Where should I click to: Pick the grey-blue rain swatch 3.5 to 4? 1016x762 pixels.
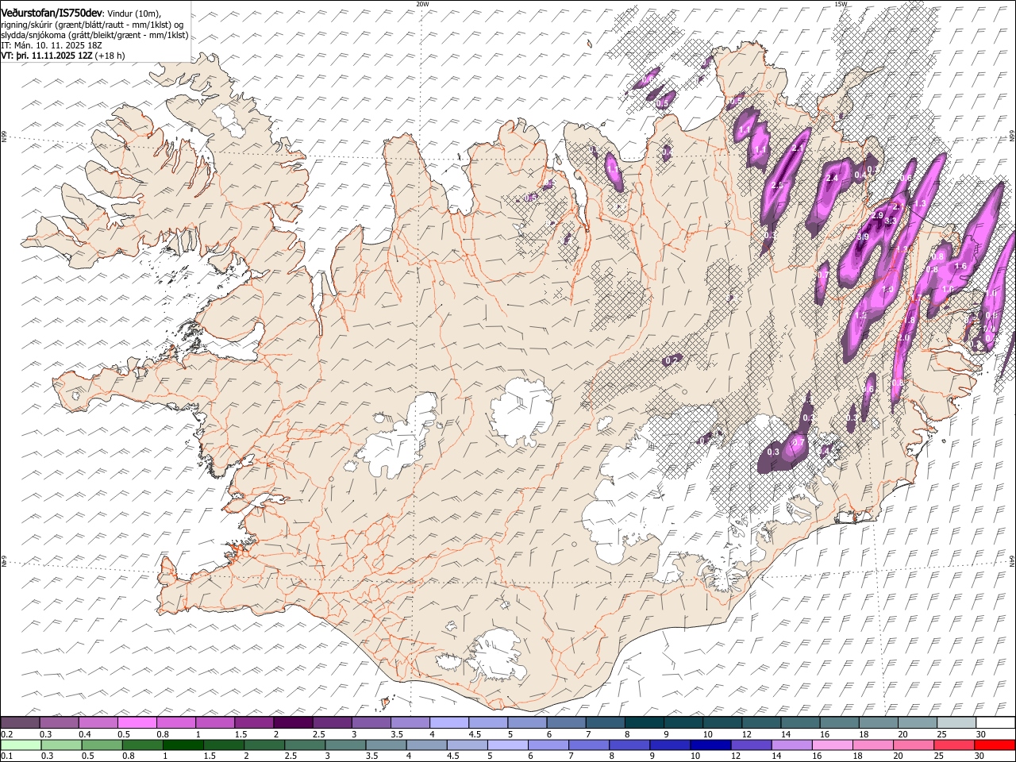(x=386, y=745)
